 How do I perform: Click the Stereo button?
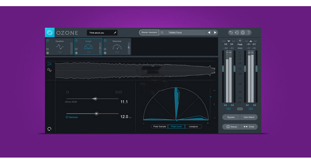(x=231, y=127)
